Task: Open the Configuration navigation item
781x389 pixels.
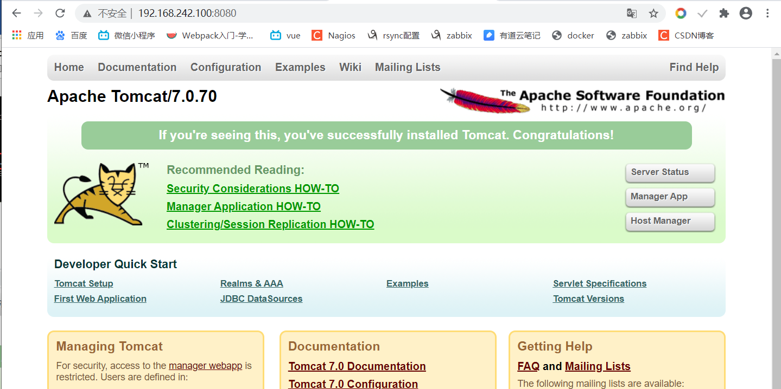Action: pos(226,67)
